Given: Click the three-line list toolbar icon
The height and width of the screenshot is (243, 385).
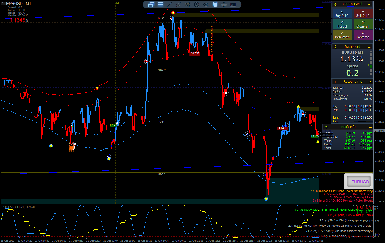Looking at the screenshot, I should coord(161,5).
